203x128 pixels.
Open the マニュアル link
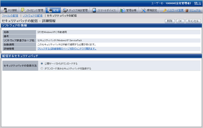195,10
